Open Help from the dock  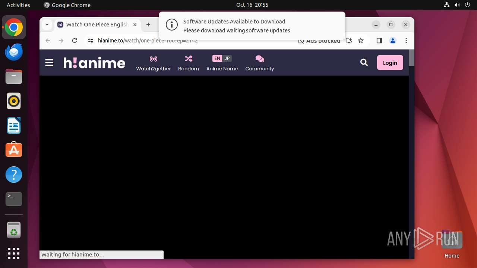14,175
